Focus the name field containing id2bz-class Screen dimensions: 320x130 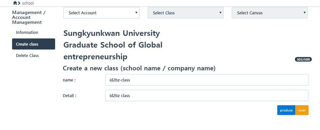click(207, 80)
